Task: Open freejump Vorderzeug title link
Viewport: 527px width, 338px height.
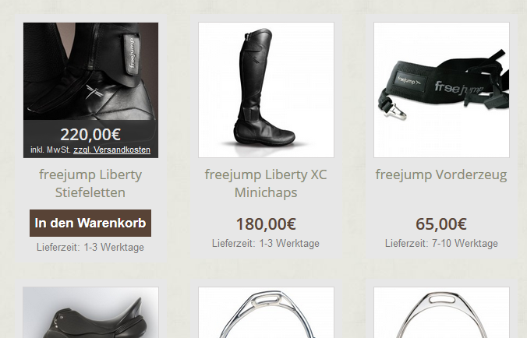Action: 441,174
